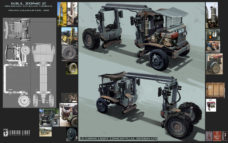Open the caged headlight reference photo
Screen dimensions: 228x143
click(213, 34)
